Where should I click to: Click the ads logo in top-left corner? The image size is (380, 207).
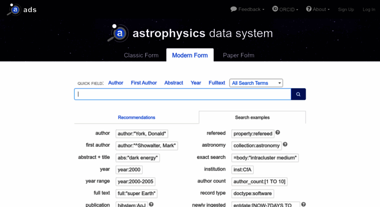pos(22,10)
